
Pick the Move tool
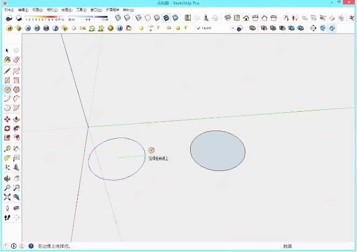tap(7, 119)
